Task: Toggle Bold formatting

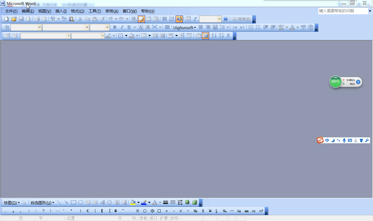Action: [115, 27]
